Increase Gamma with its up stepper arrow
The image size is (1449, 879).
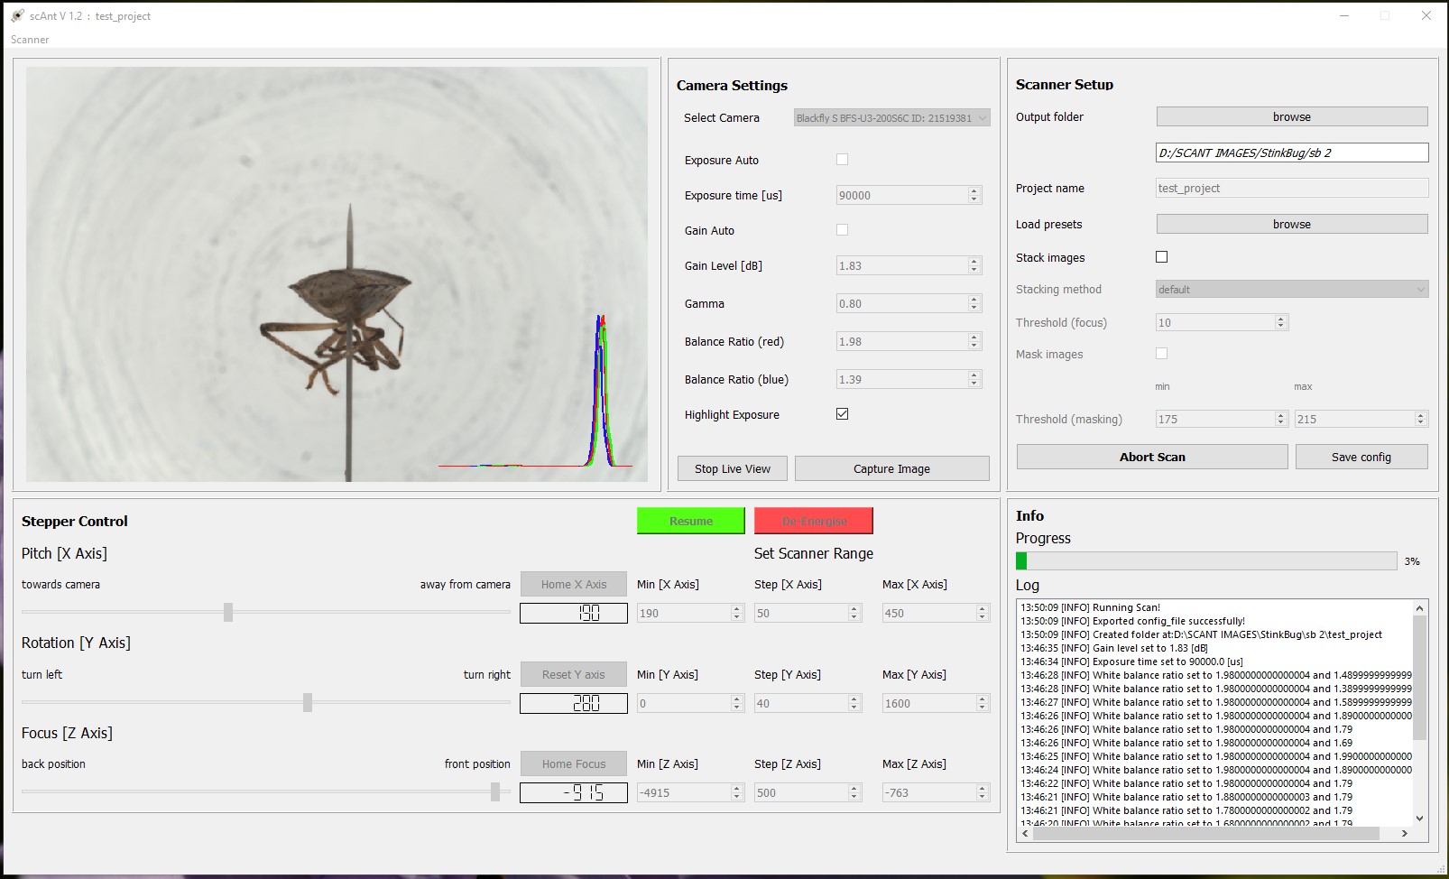[973, 299]
